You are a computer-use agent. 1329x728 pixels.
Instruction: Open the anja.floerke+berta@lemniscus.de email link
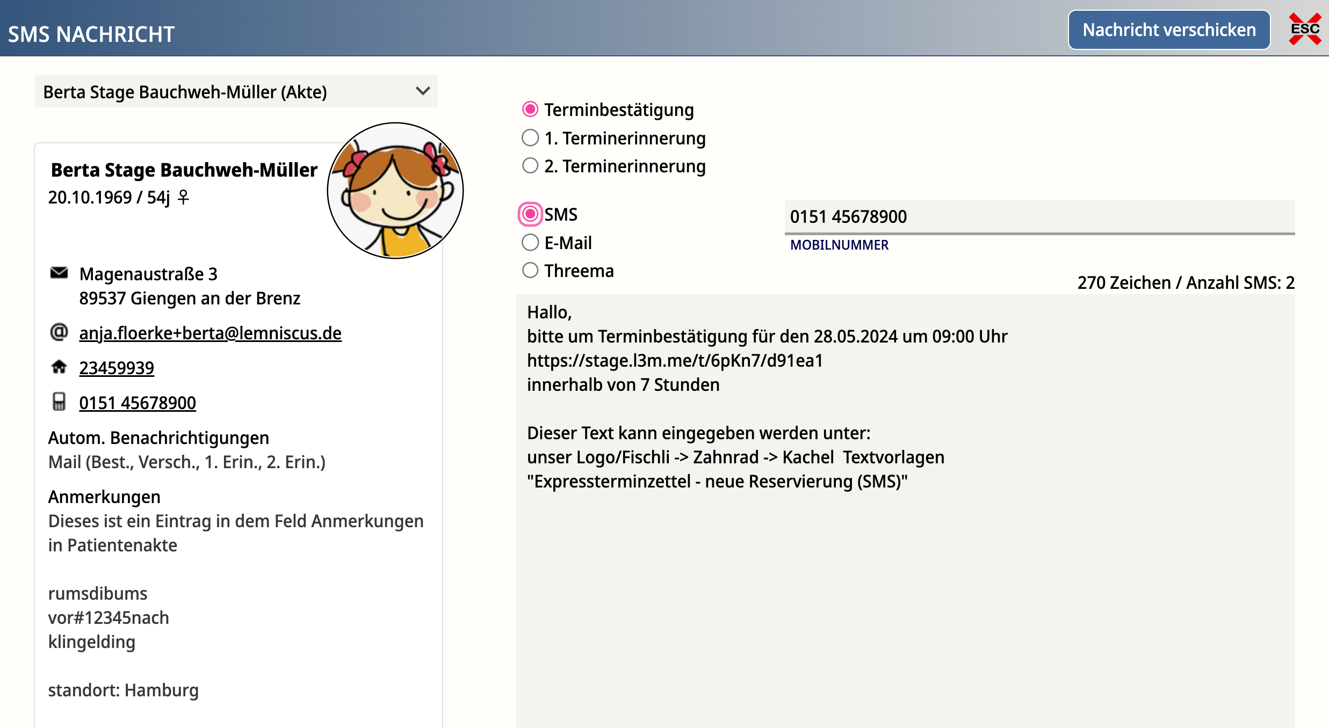(x=210, y=333)
